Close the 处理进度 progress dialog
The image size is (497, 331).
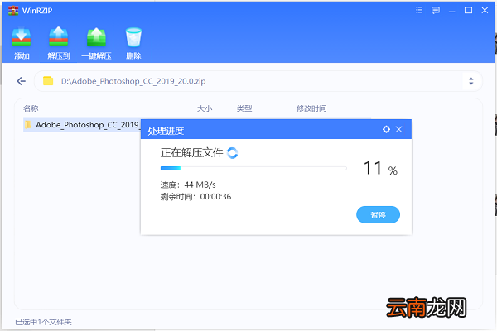pyautogui.click(x=399, y=129)
